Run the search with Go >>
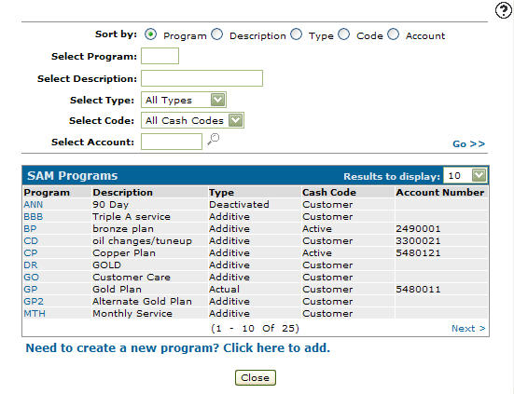514x394 pixels. tap(468, 144)
